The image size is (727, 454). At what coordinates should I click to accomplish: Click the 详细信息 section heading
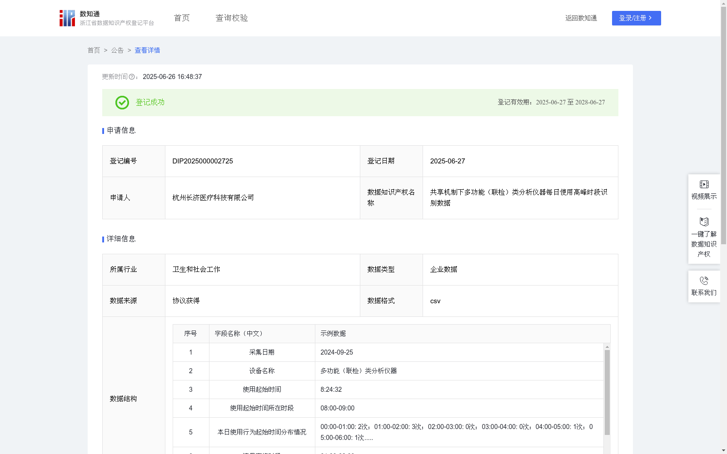[x=121, y=239]
